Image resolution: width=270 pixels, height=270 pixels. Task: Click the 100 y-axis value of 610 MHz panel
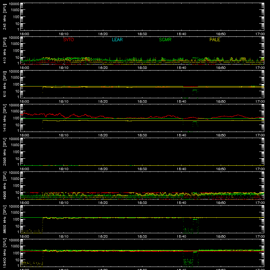16,84
